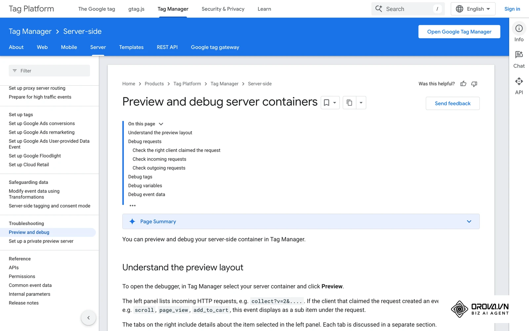
Task: Open the gtag.js top nav item
Action: pyautogui.click(x=136, y=9)
